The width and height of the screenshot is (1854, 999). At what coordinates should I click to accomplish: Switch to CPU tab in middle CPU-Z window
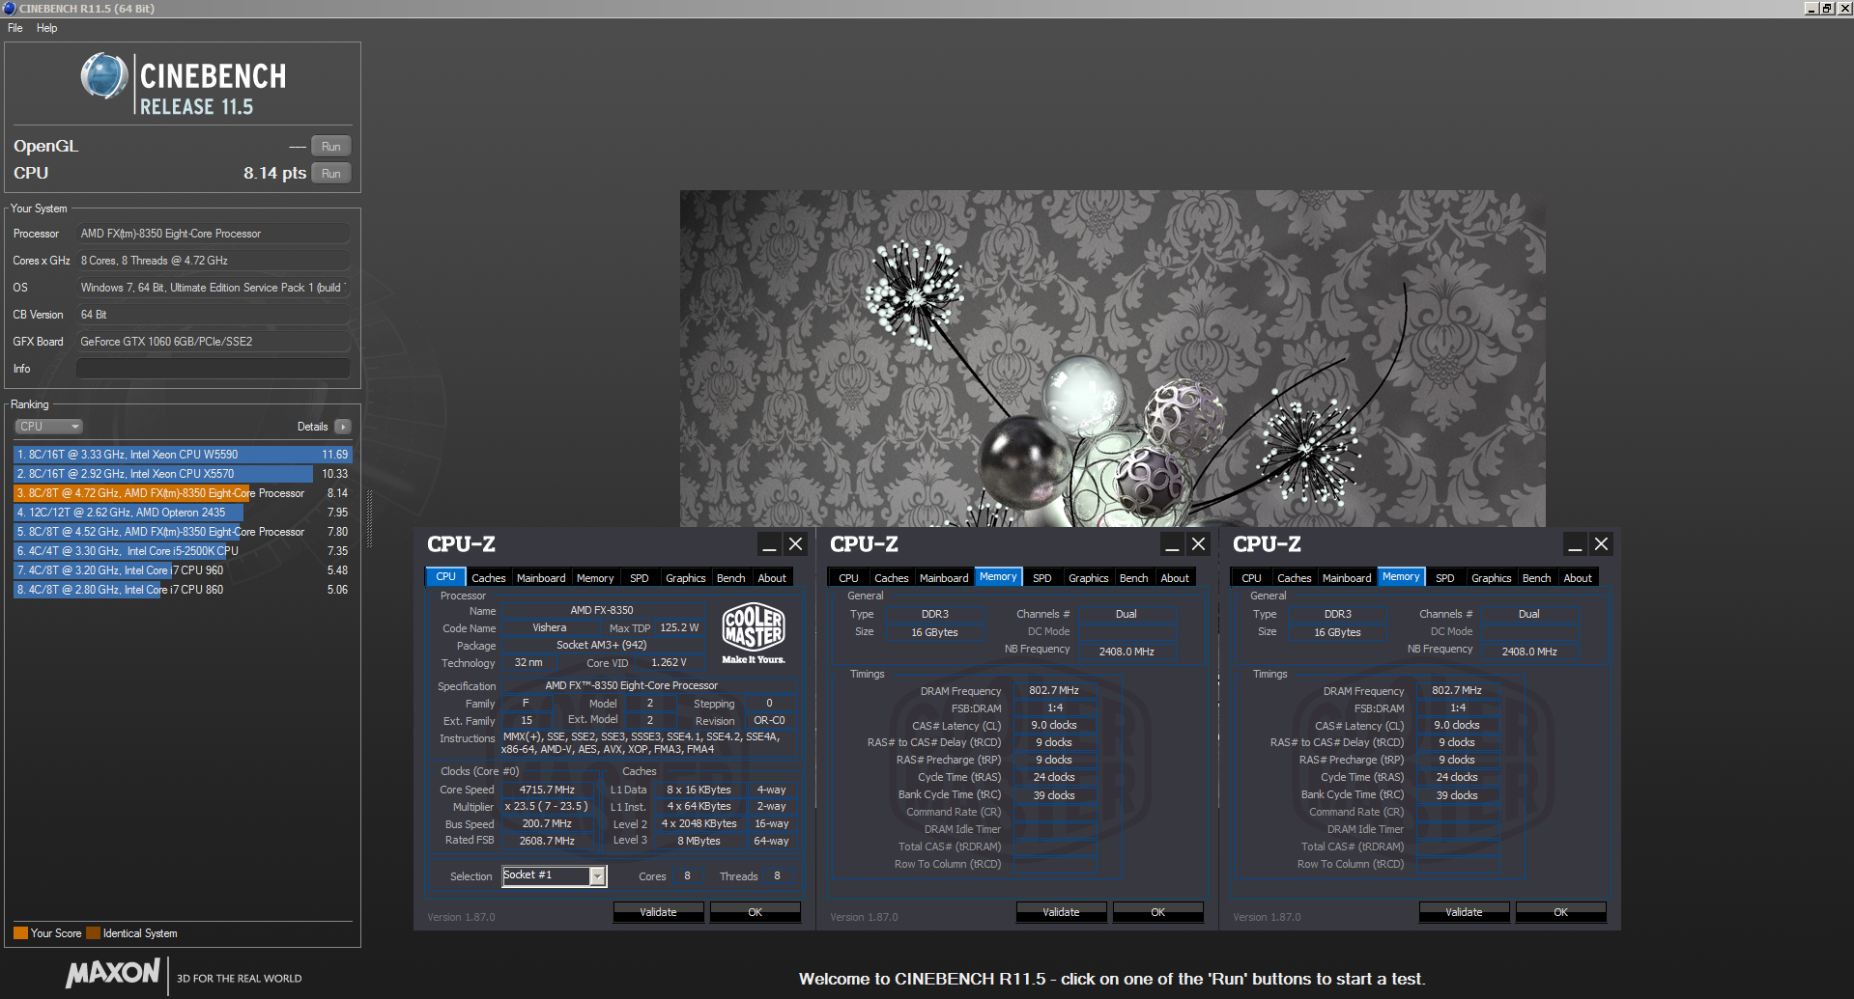tap(848, 578)
